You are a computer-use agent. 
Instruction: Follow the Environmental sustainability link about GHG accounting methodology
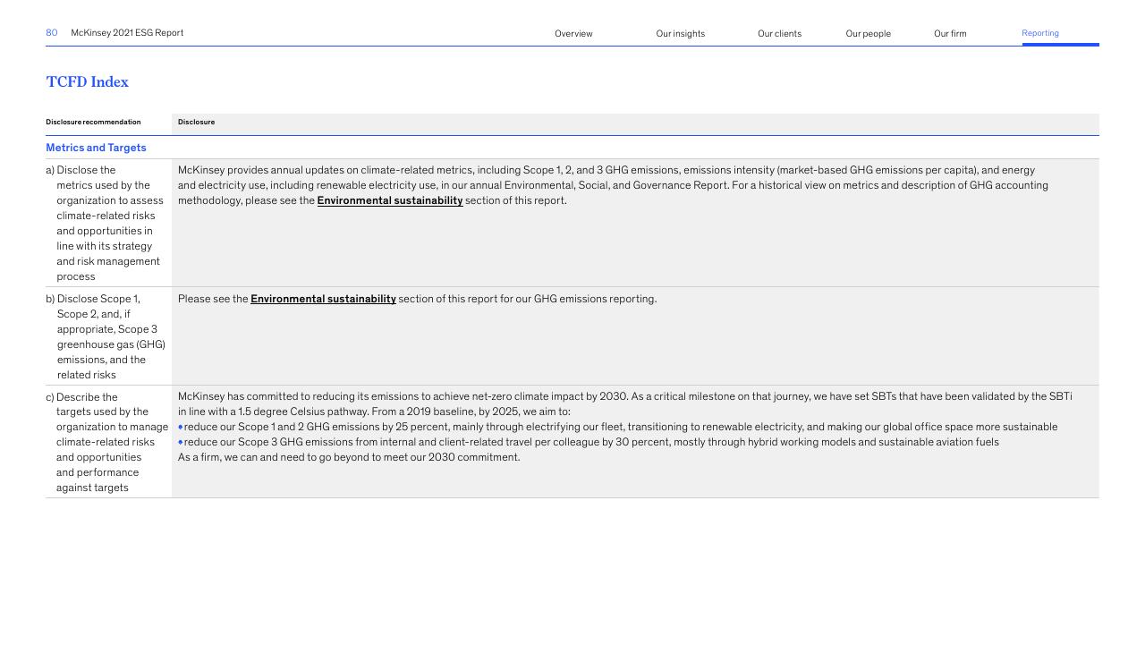(390, 200)
